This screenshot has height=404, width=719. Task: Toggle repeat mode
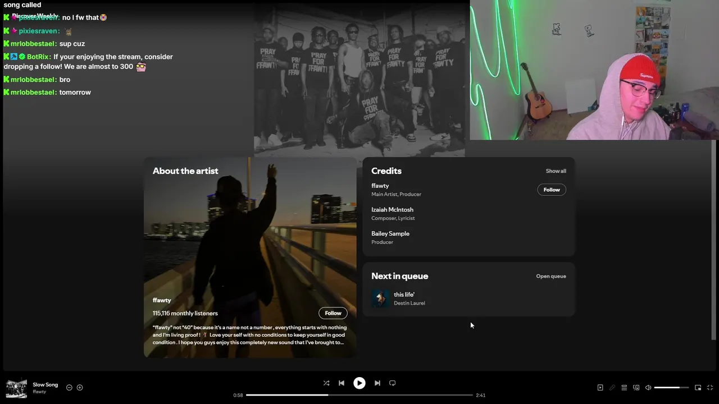[x=393, y=383]
